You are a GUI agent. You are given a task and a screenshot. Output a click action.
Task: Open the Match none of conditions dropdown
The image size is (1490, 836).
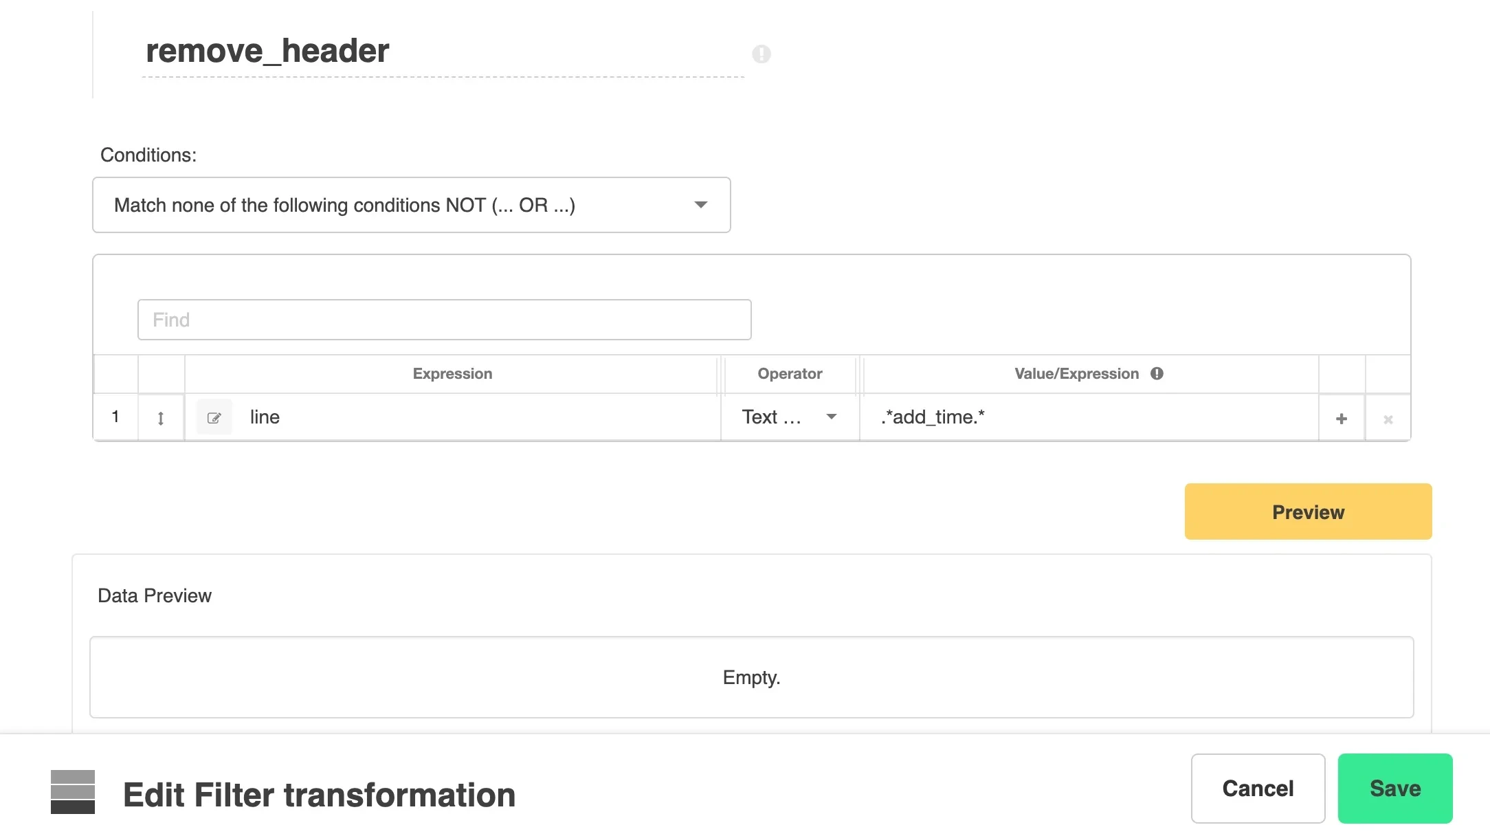tap(411, 204)
